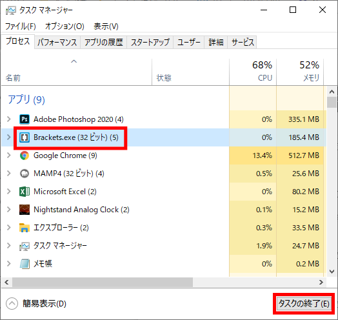
Task: Click the MAMP4 elephant icon
Action: tap(25, 174)
